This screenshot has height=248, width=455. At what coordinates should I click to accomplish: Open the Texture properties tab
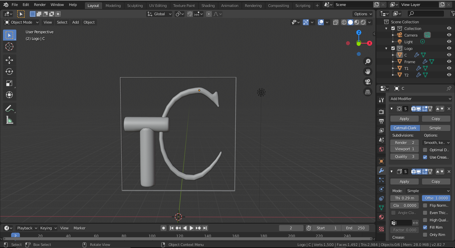point(381,229)
